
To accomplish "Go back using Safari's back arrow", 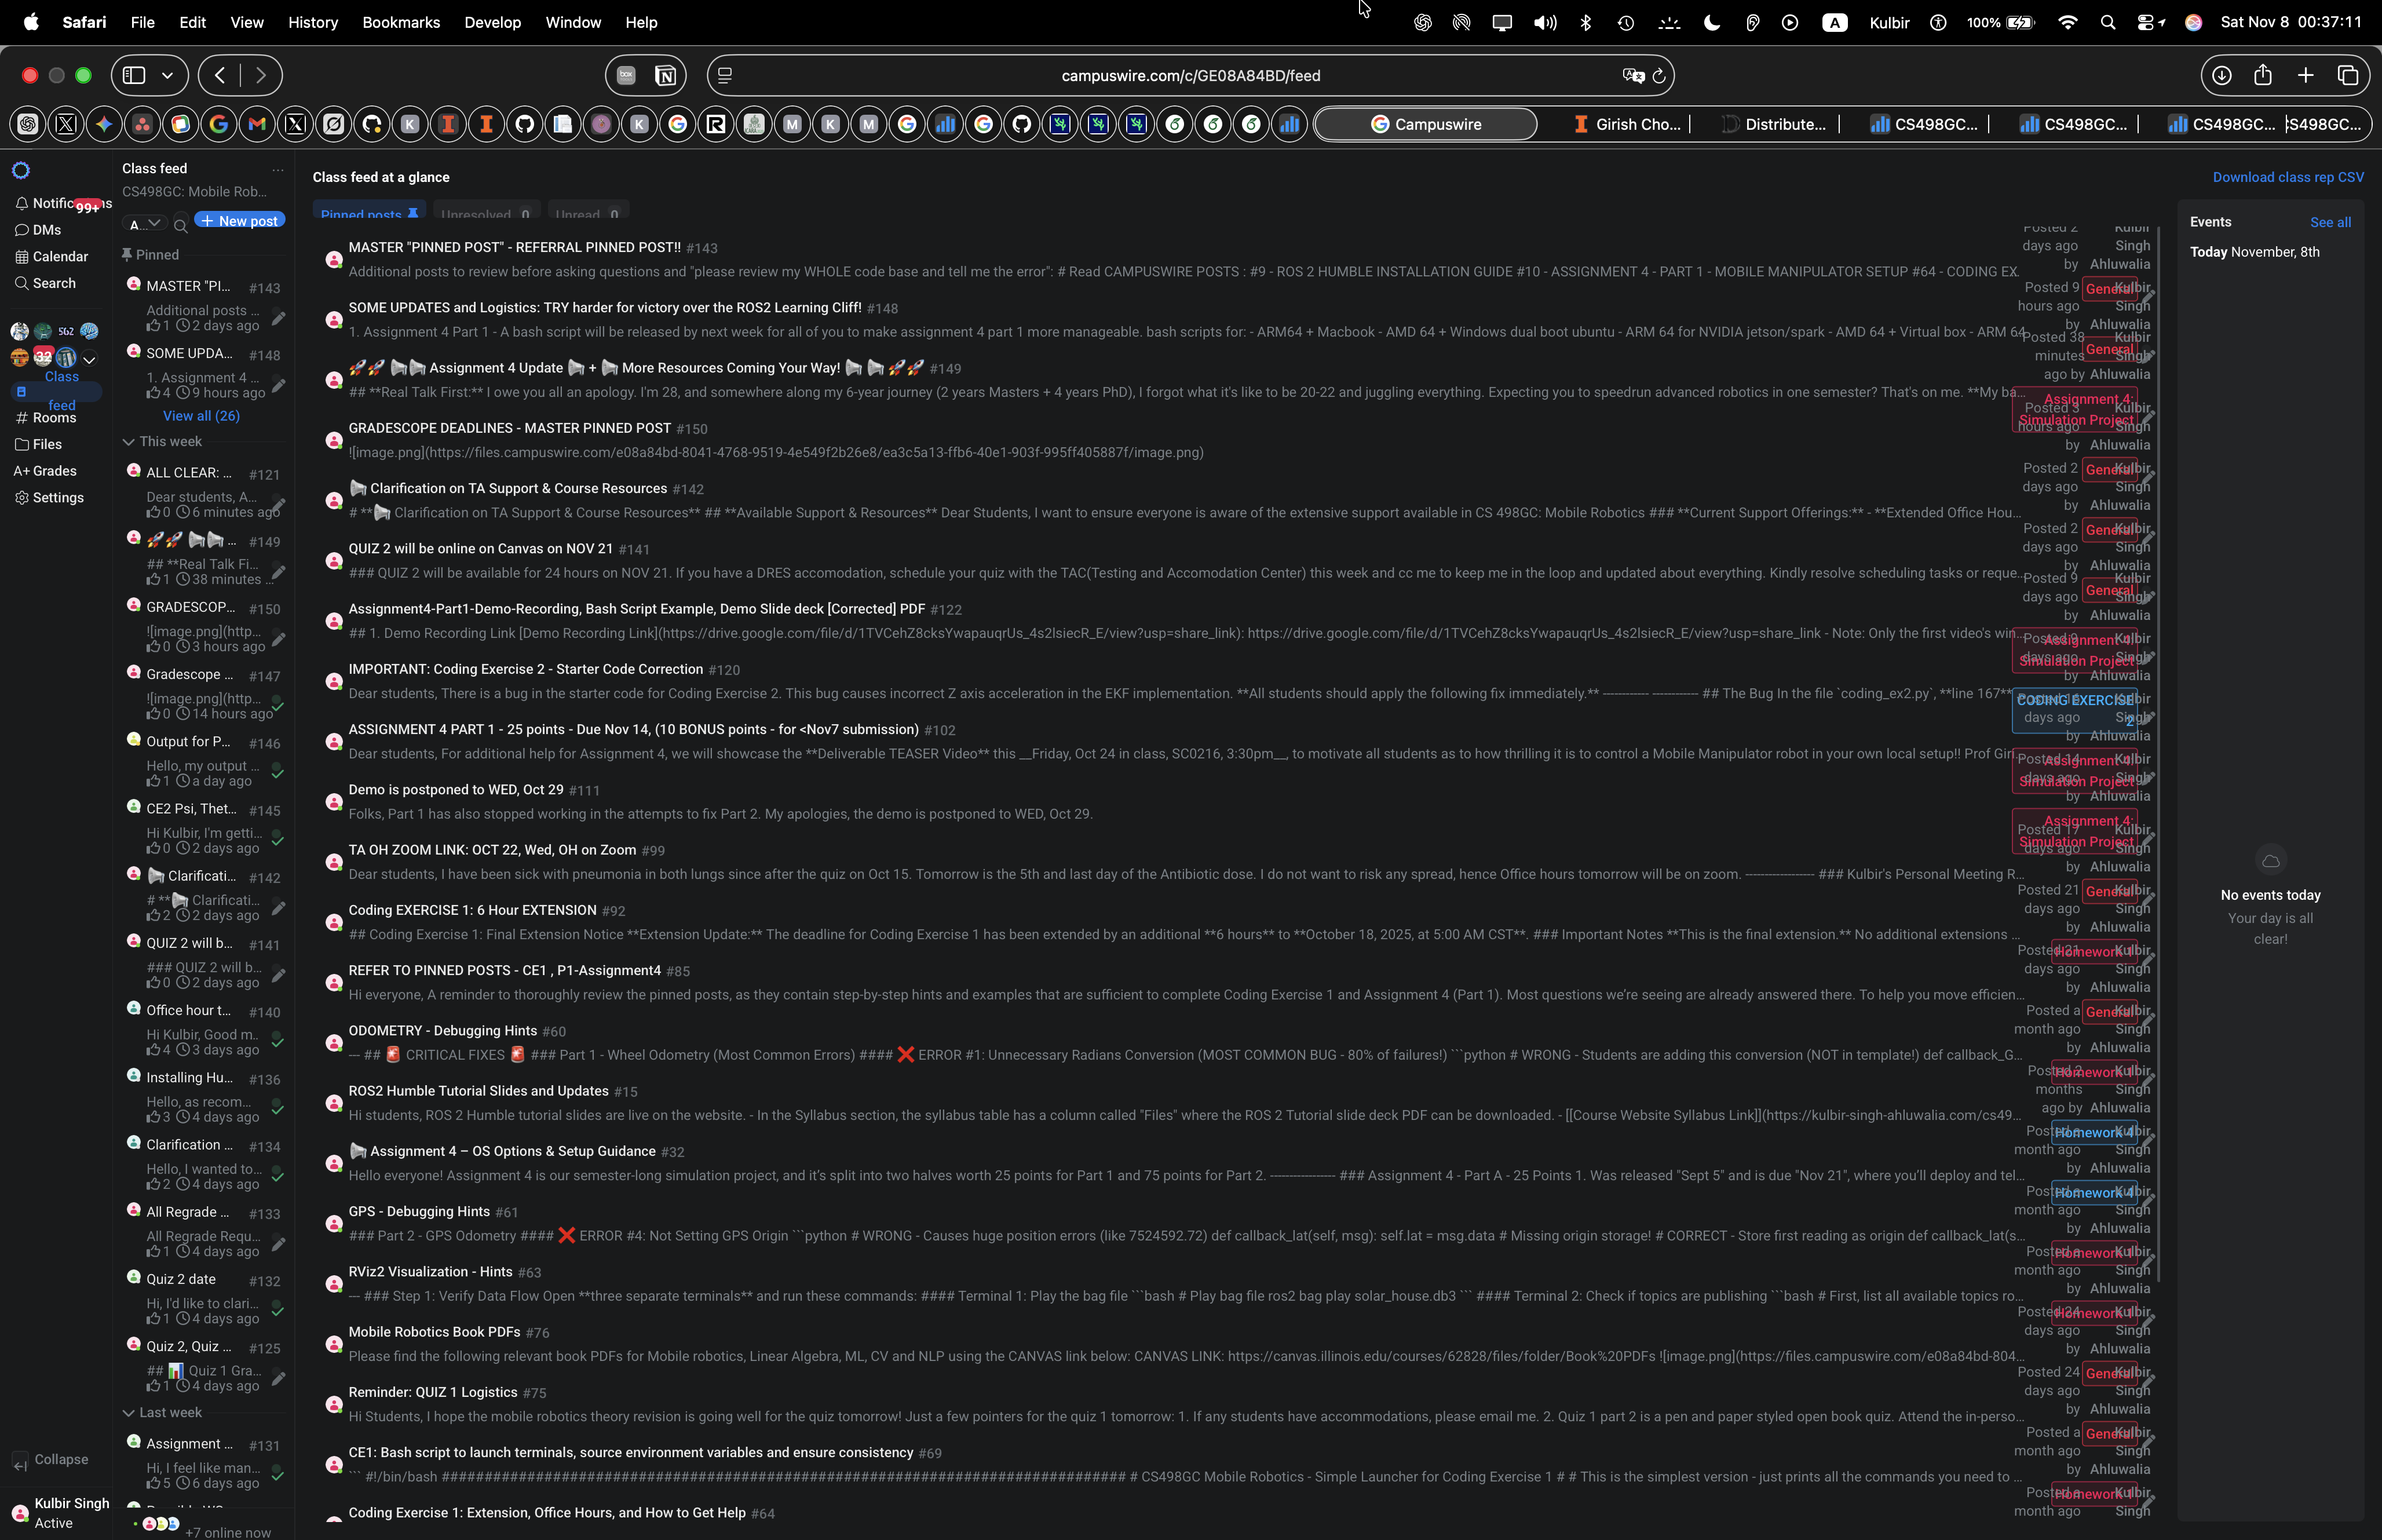I will [220, 75].
